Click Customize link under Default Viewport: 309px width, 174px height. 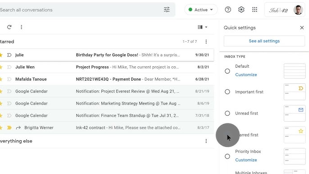coord(246,75)
